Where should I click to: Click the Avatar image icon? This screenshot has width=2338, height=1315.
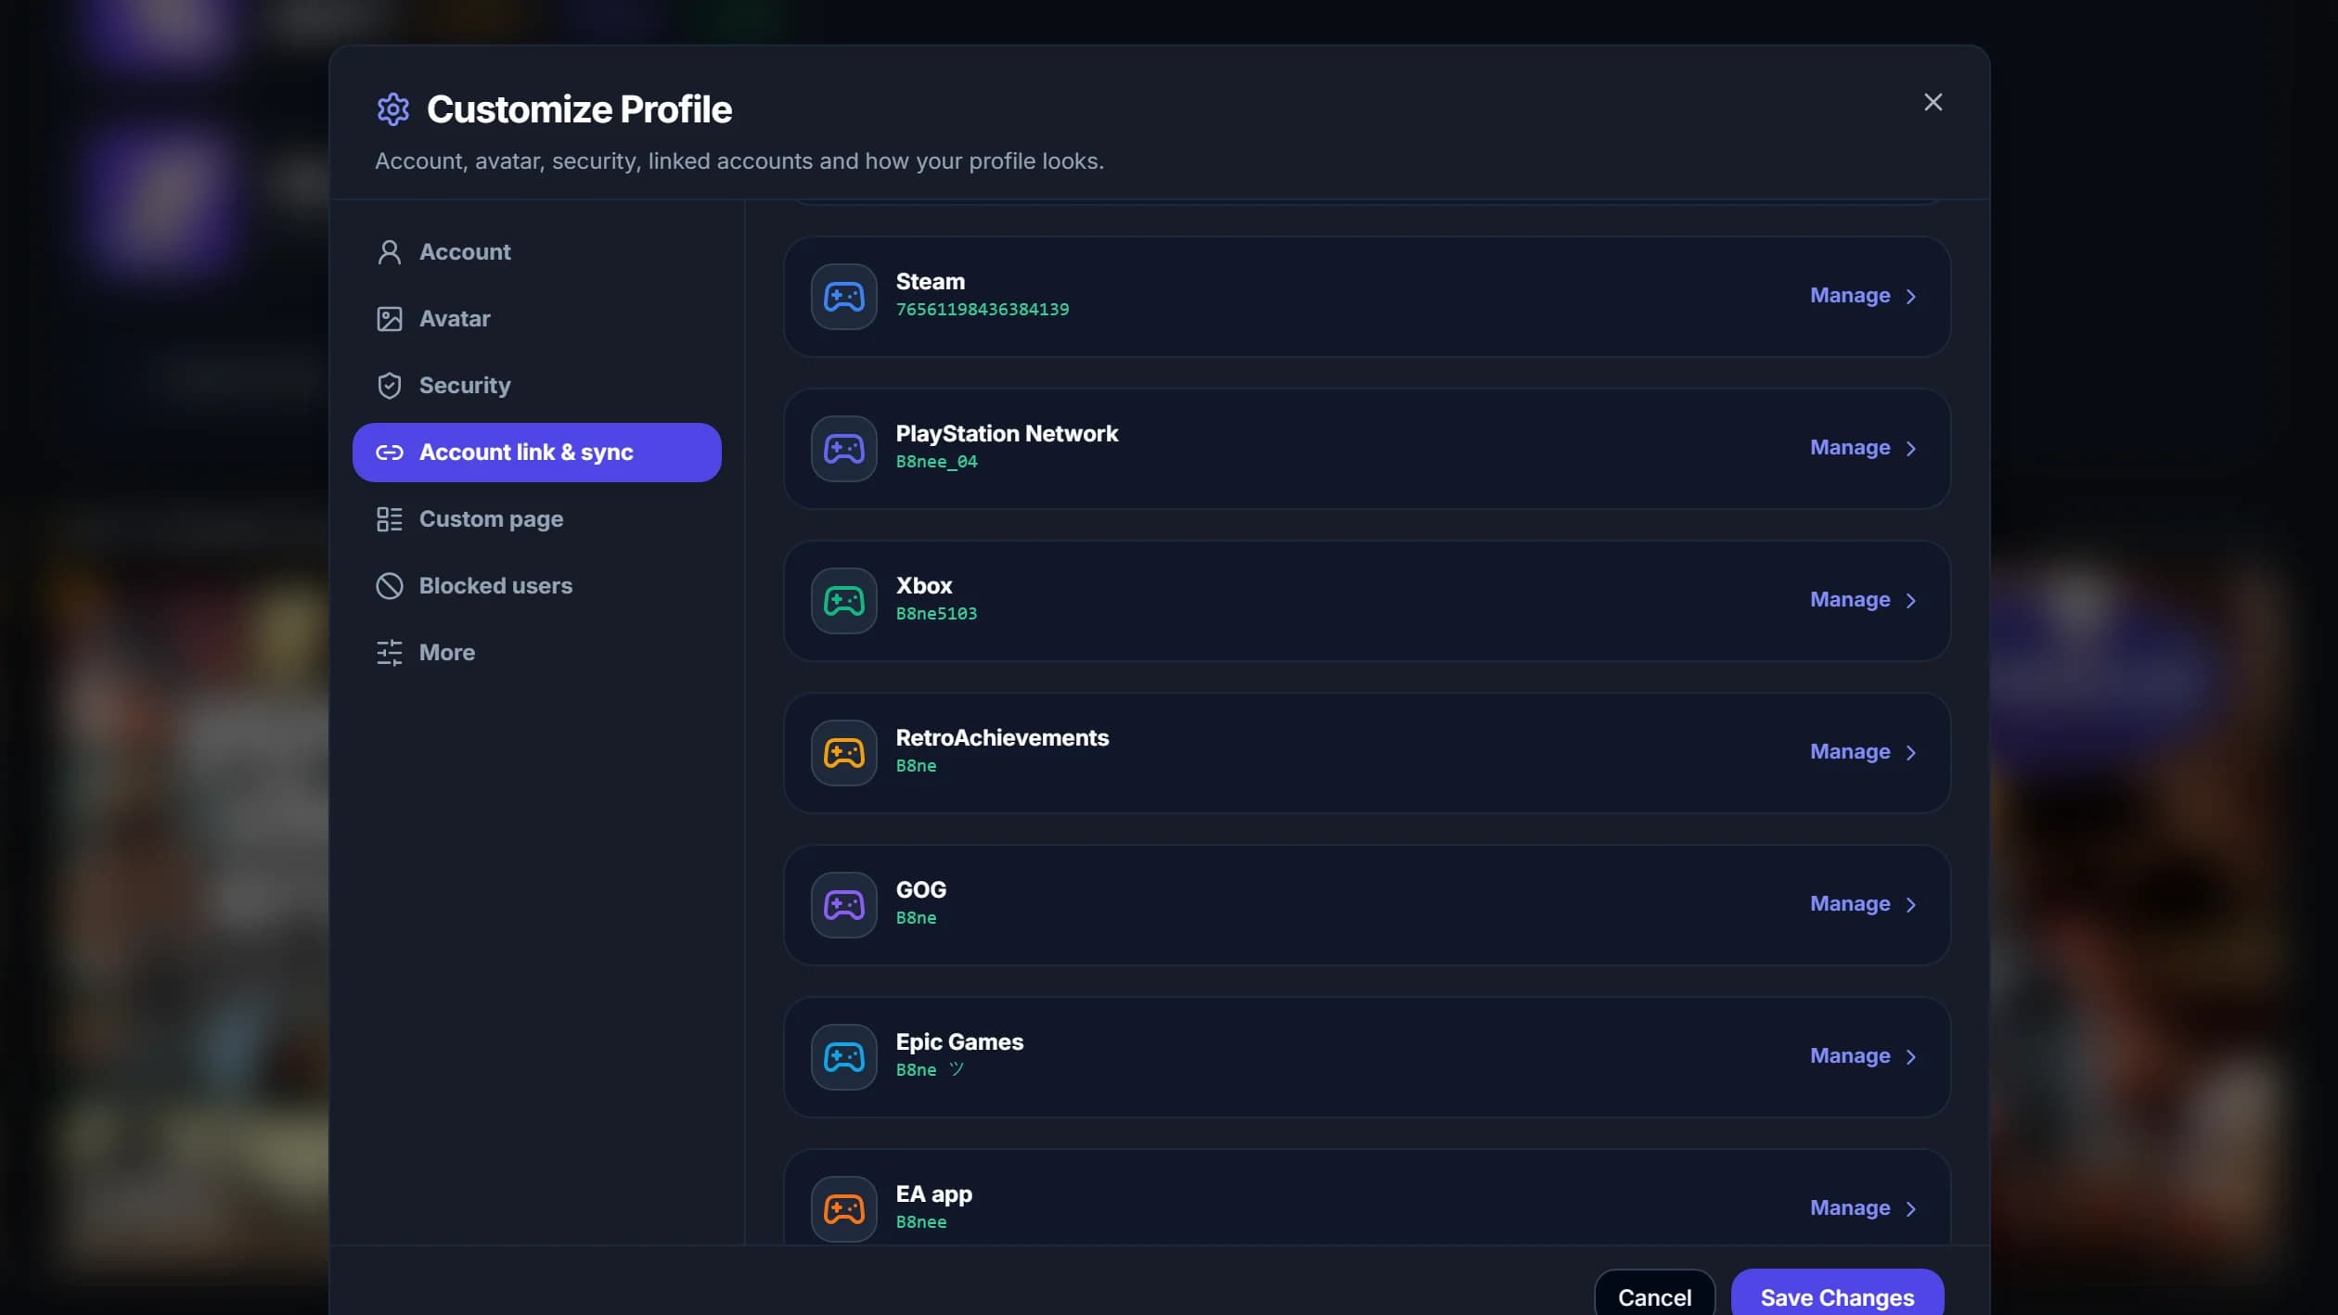389,319
